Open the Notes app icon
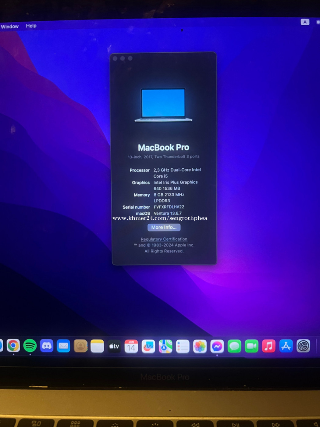This screenshot has height=427, width=320. pos(97,346)
